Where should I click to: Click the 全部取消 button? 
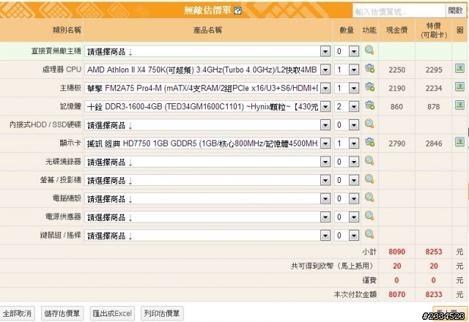tap(17, 313)
